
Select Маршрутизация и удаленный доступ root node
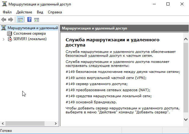32,28
